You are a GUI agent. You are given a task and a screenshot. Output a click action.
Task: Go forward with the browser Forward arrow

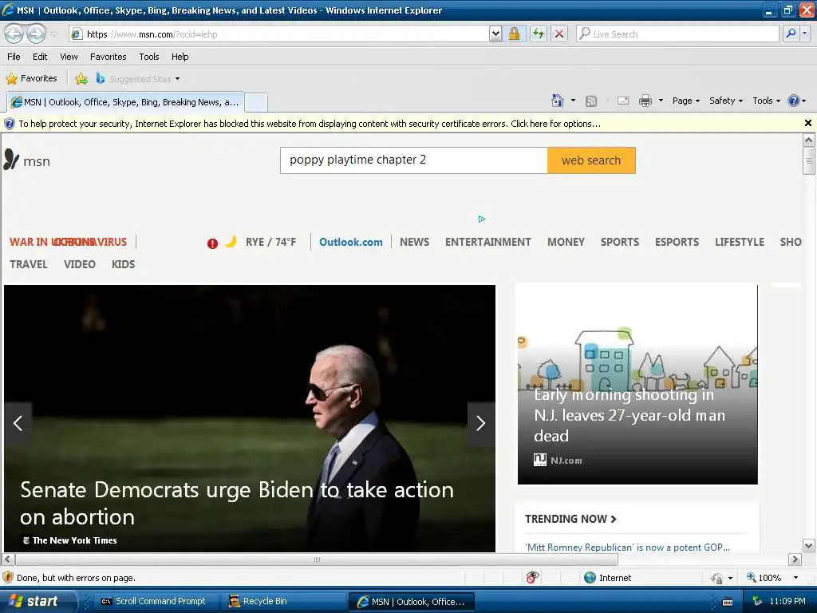pos(36,34)
